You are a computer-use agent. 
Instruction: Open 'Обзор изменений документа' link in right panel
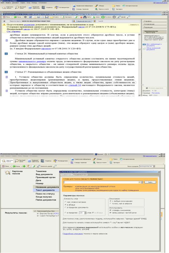point(153,49)
